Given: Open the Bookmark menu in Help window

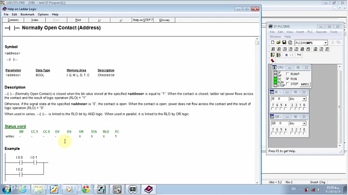Looking at the screenshot, I should pyautogui.click(x=27, y=14).
